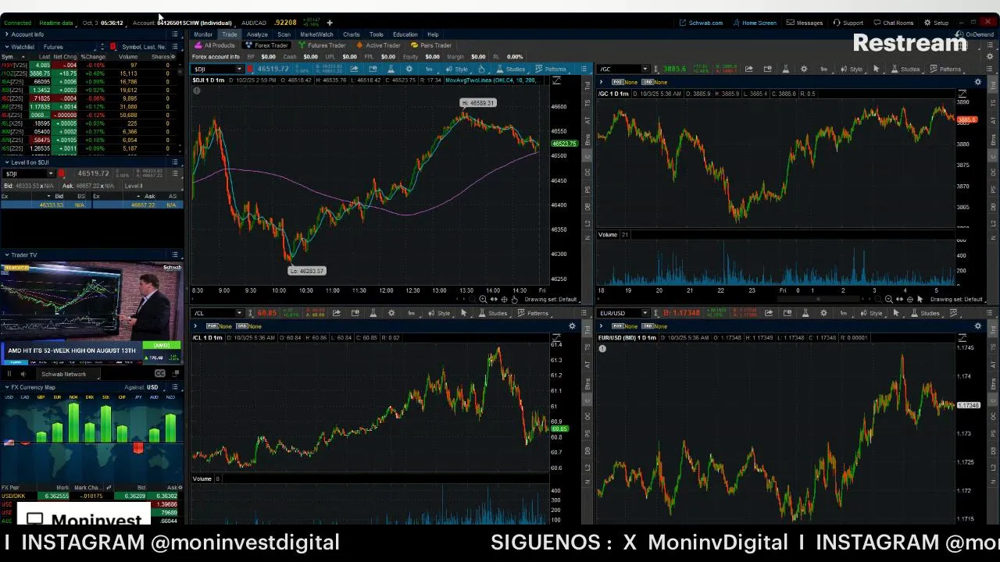Viewport: 1000px width, 562px height.
Task: Open the Setup menu
Action: click(936, 23)
